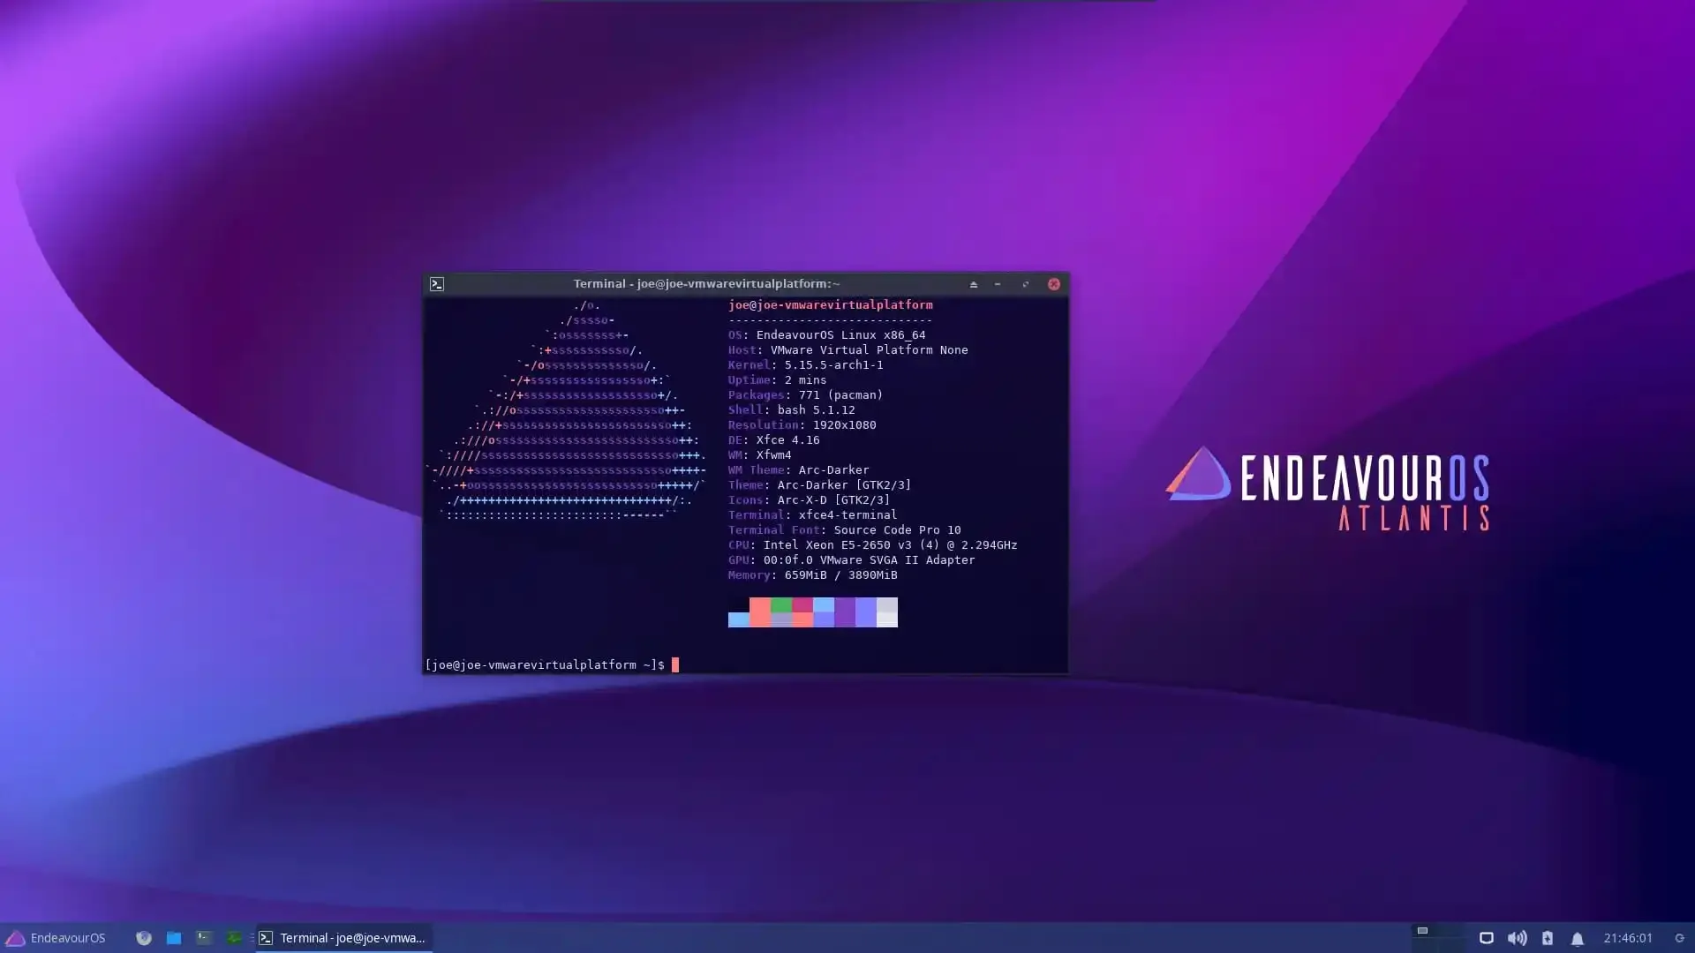Select Terminal task in taskbar window list
Image resolution: width=1695 pixels, height=953 pixels.
coord(344,938)
